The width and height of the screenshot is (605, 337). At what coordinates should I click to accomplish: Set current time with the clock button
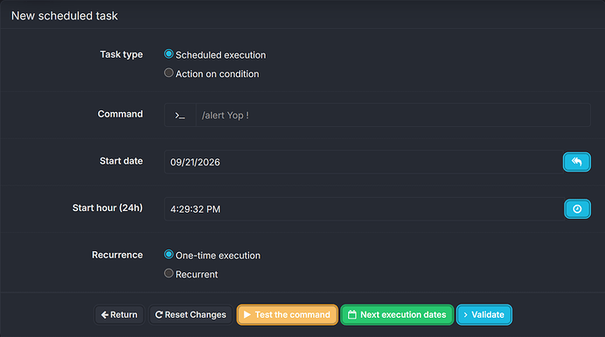pyautogui.click(x=577, y=208)
